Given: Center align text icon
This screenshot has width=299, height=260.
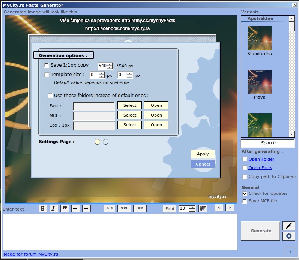Looking at the screenshot, I should coord(86,208).
